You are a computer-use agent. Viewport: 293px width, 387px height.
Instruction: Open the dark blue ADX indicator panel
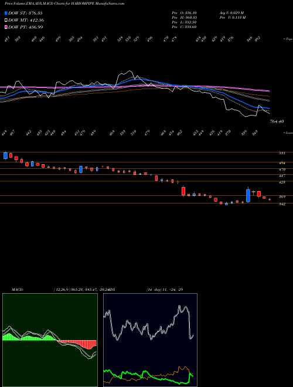pyautogui.click(x=150, y=340)
